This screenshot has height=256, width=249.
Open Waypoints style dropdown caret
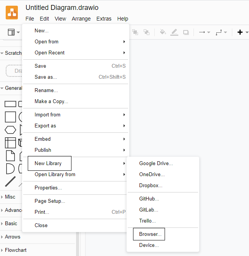point(225,32)
